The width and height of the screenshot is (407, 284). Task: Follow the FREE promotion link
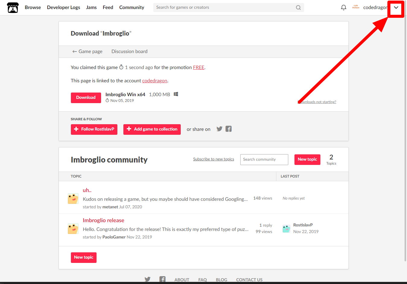pyautogui.click(x=199, y=68)
